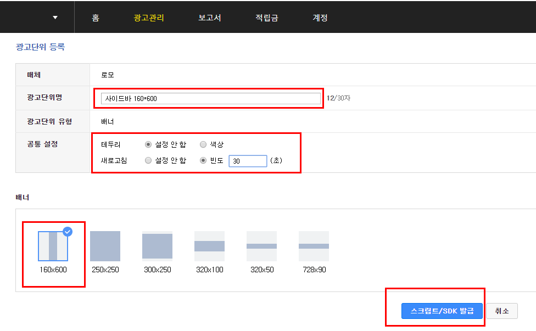Click the 새로고침 setting label
Image resolution: width=536 pixels, height=331 pixels.
tap(114, 160)
